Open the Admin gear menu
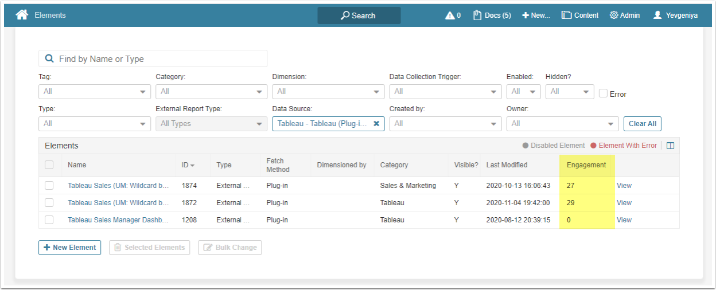 pos(624,15)
